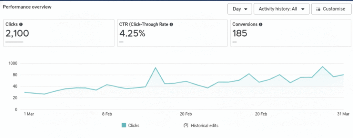Click the Historical edits legend icon

pyautogui.click(x=185, y=126)
